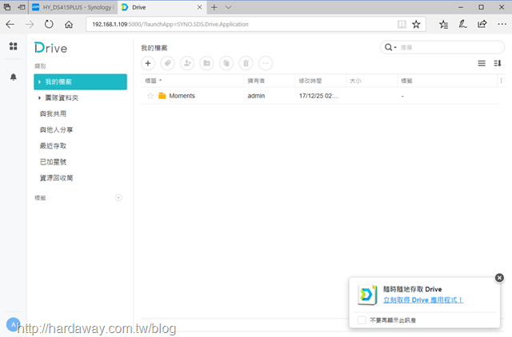Open a new browser tab
The image size is (512, 337).
coord(214,7)
